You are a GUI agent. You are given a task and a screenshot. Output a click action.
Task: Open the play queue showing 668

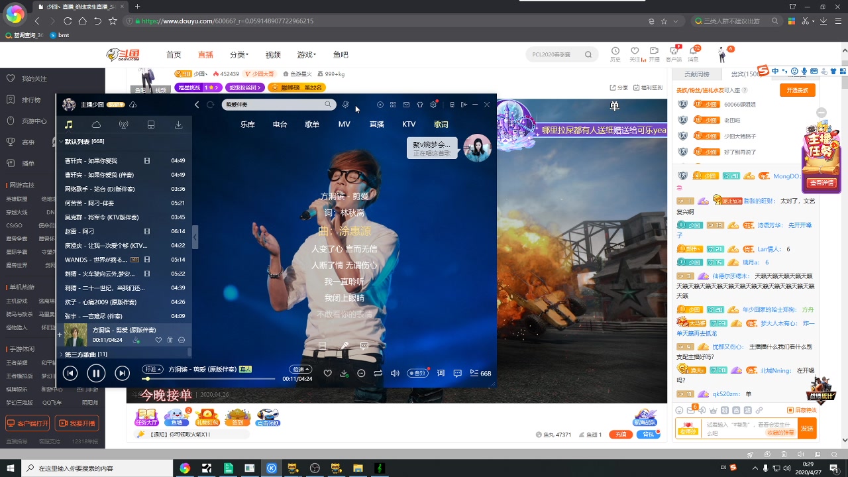click(x=480, y=374)
